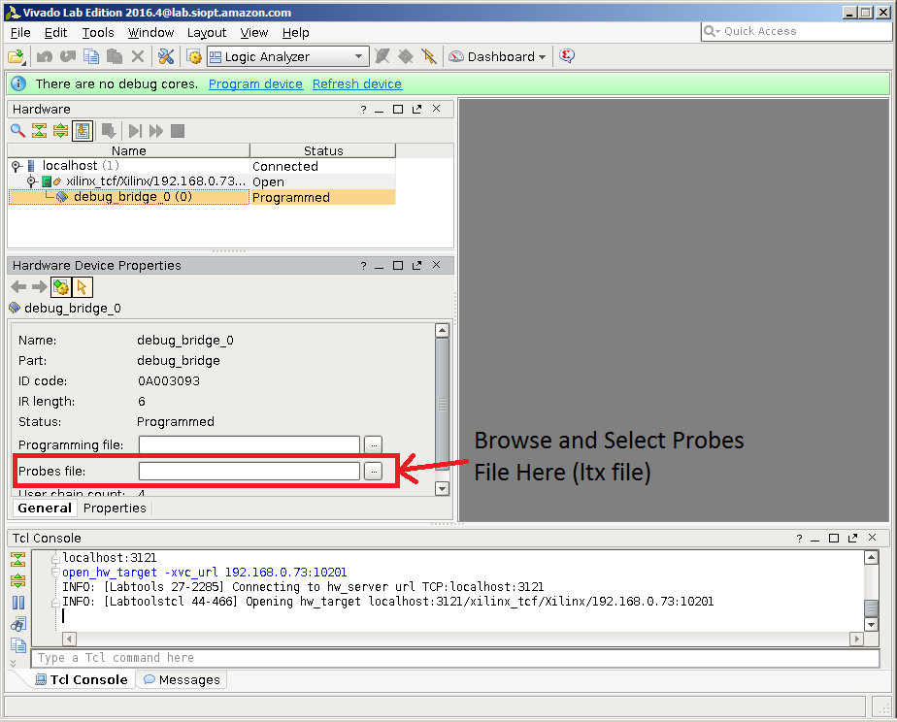Browse for Programming file with ellipsis button

[x=374, y=444]
